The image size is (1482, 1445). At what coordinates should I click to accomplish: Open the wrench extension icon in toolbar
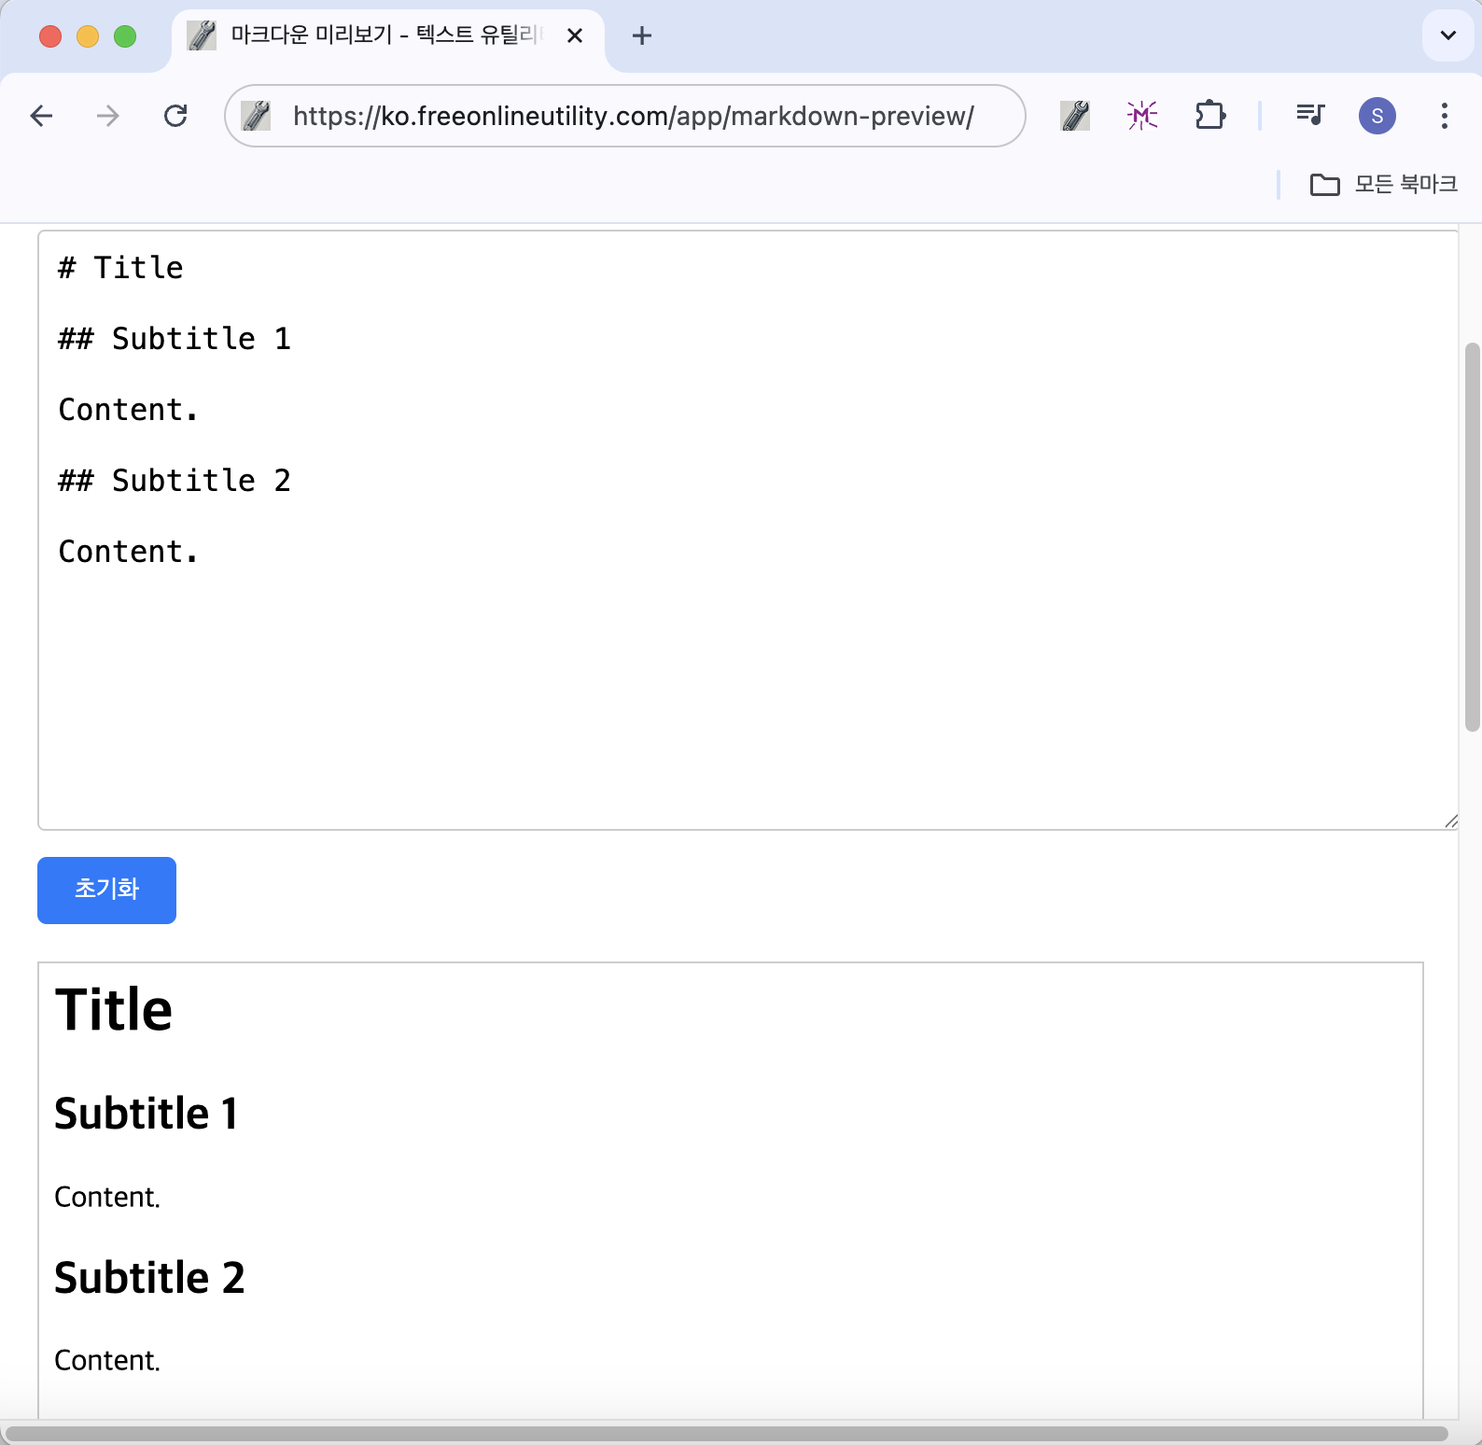point(1075,116)
